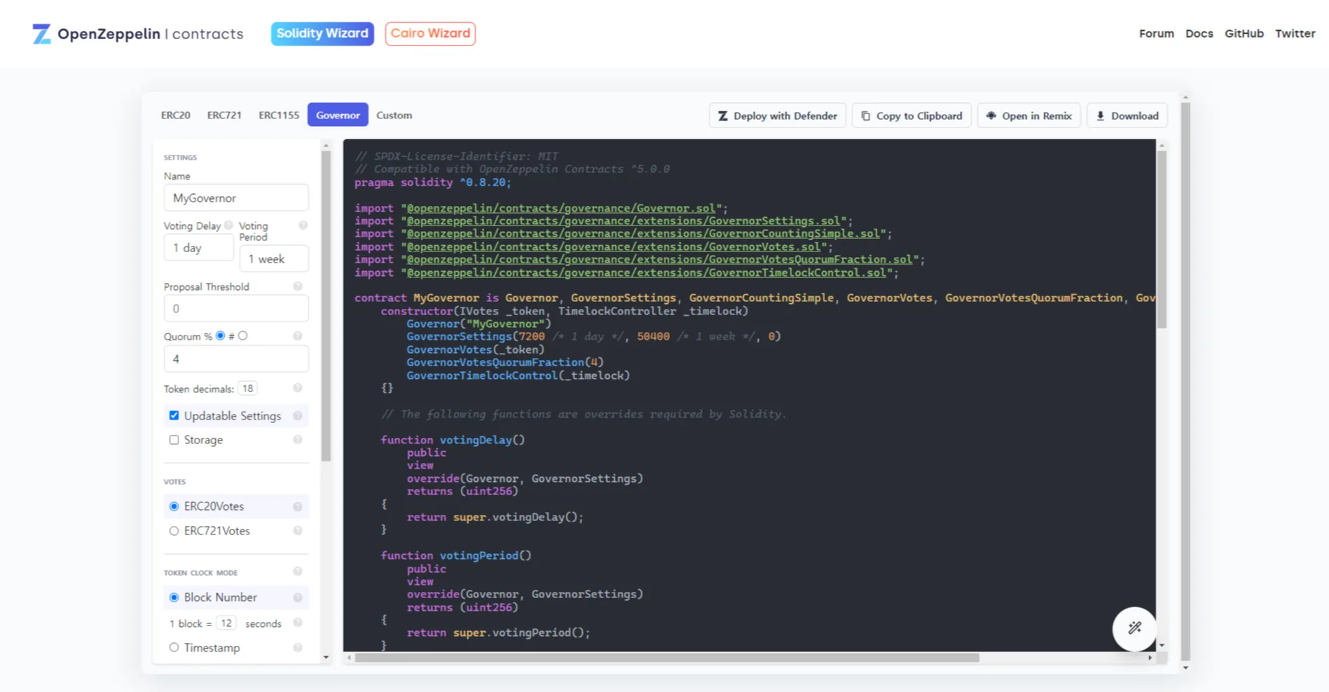Screen dimensions: 1329x692
Task: Click help icon for Timestamp option
Action: (298, 648)
